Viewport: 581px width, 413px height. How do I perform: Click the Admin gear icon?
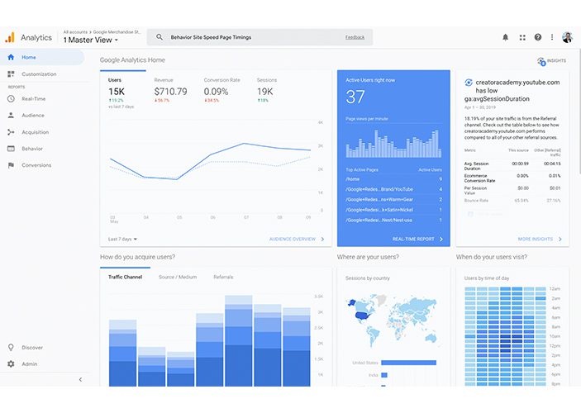tap(11, 363)
